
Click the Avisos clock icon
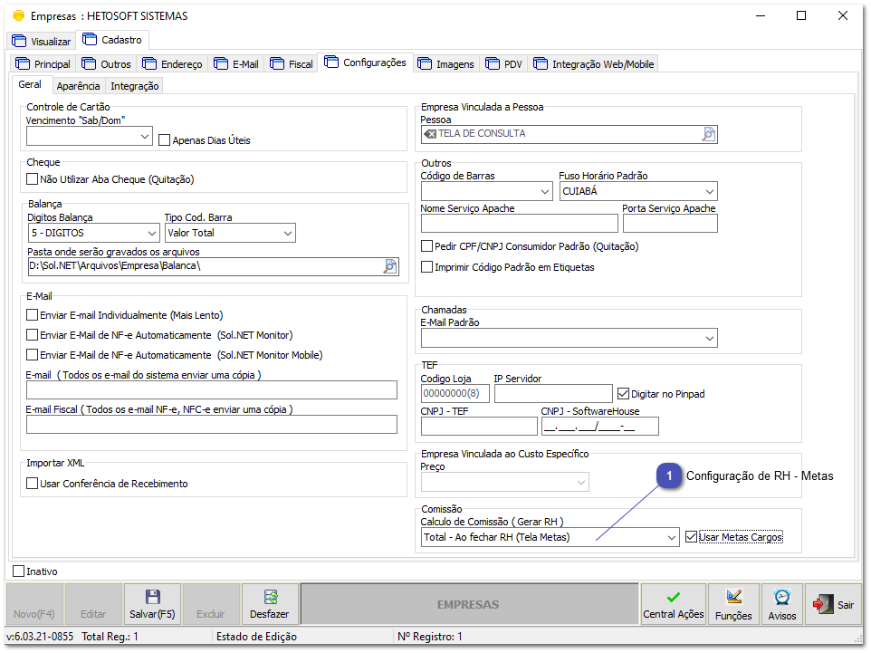click(781, 597)
